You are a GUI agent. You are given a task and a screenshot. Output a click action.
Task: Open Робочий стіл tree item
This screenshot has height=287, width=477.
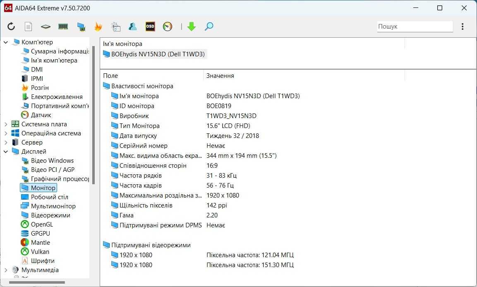click(x=45, y=197)
